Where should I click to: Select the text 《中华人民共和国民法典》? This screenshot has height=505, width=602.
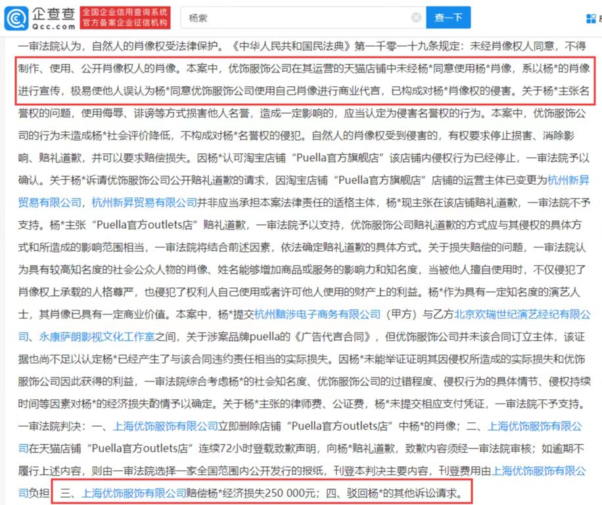click(291, 46)
